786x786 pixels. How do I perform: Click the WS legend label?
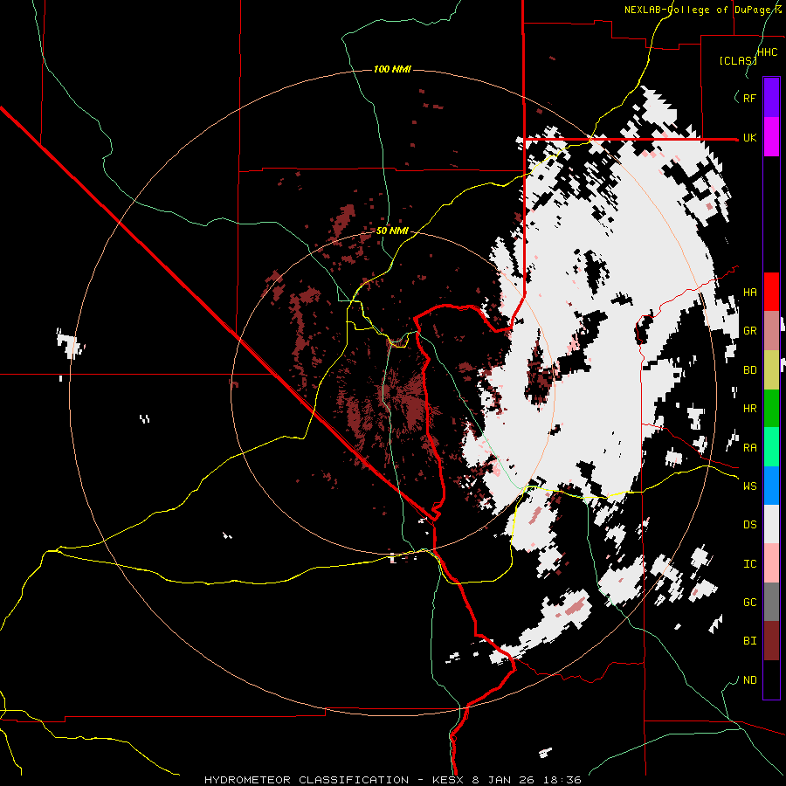tap(749, 486)
